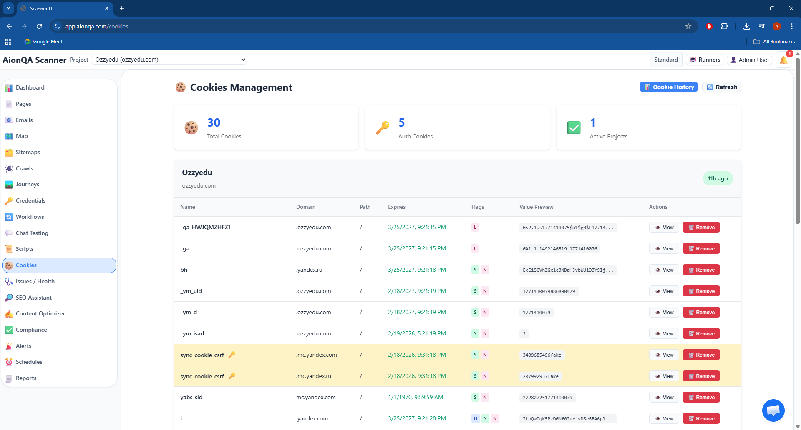Bookmark this page with star icon

coord(688,26)
